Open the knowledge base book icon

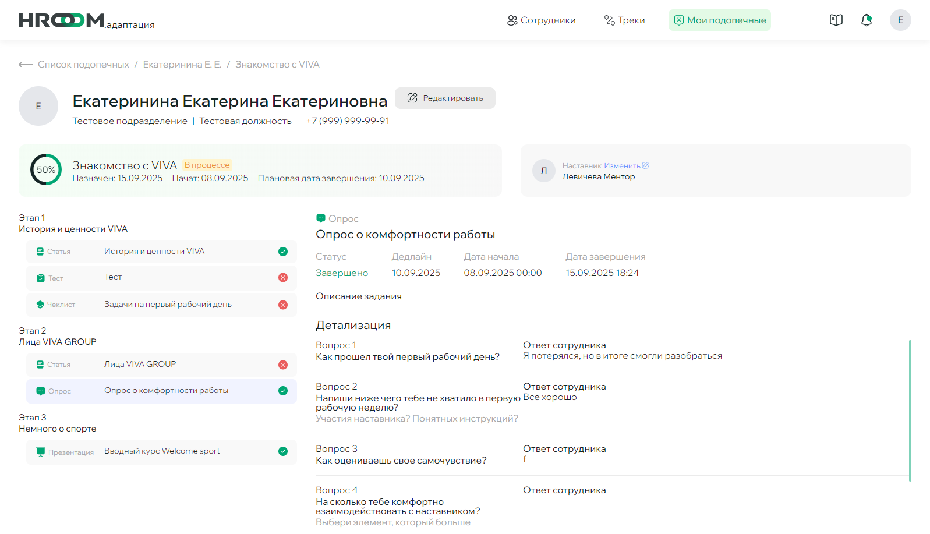click(x=836, y=20)
